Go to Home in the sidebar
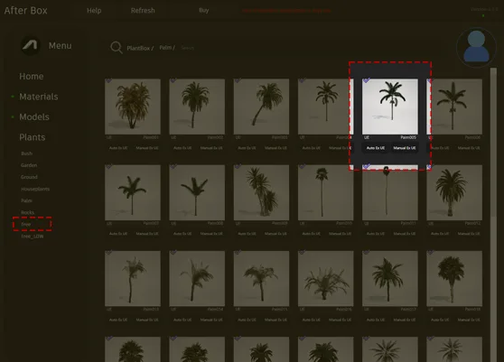 pyautogui.click(x=32, y=77)
